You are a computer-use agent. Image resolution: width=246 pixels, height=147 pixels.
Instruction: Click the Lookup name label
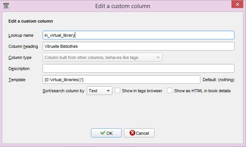(21, 35)
